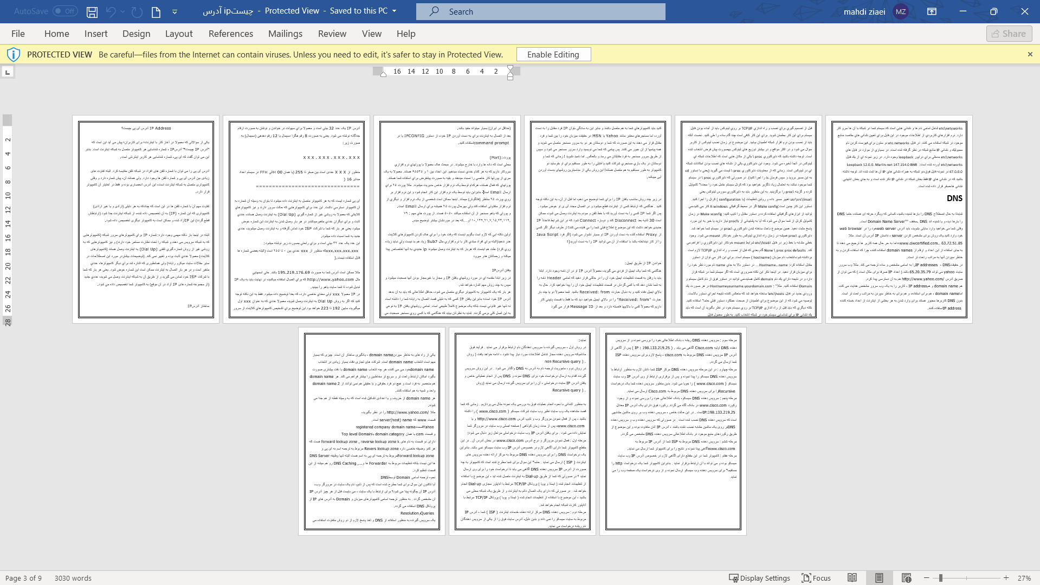Viewport: 1040px width, 585px height.
Task: Go to the Layout tab
Action: (x=179, y=34)
